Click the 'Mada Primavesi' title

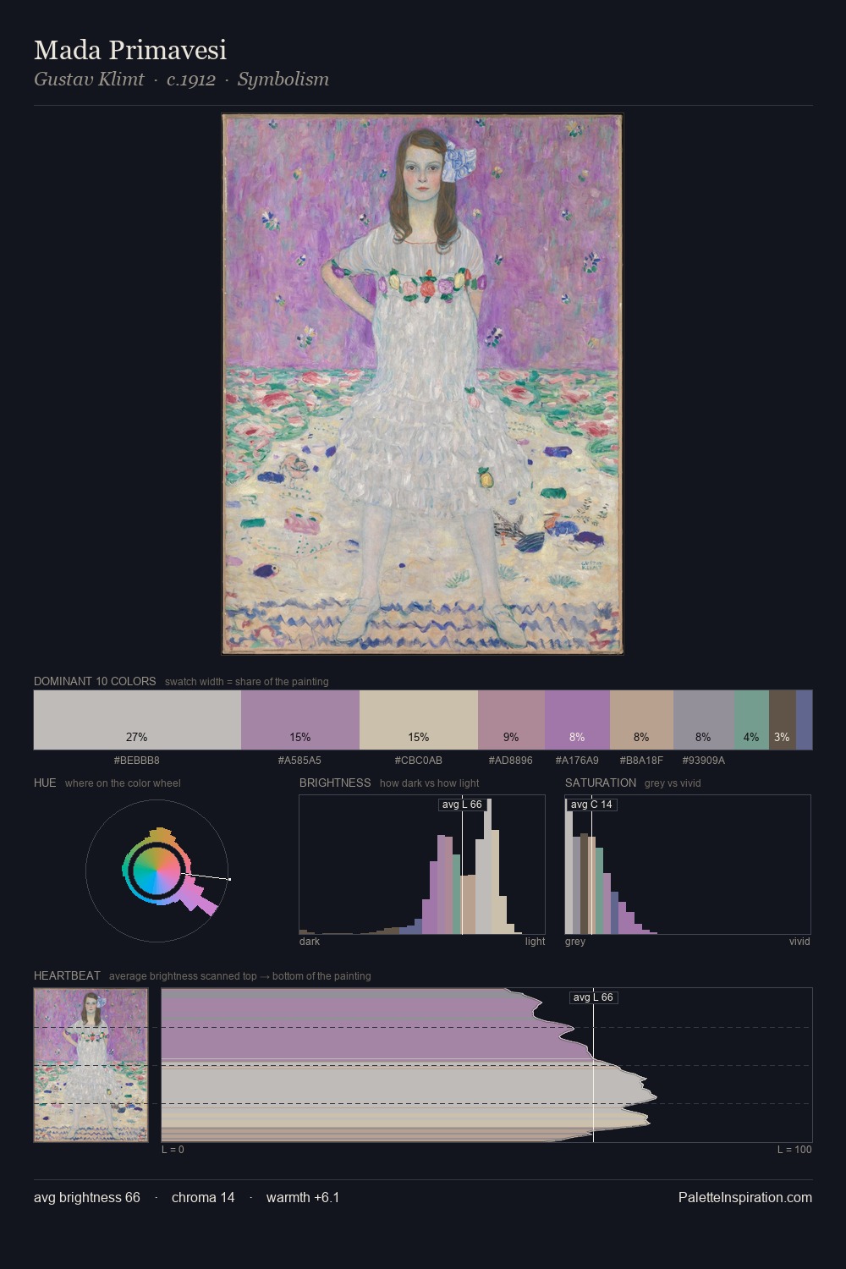tap(130, 50)
